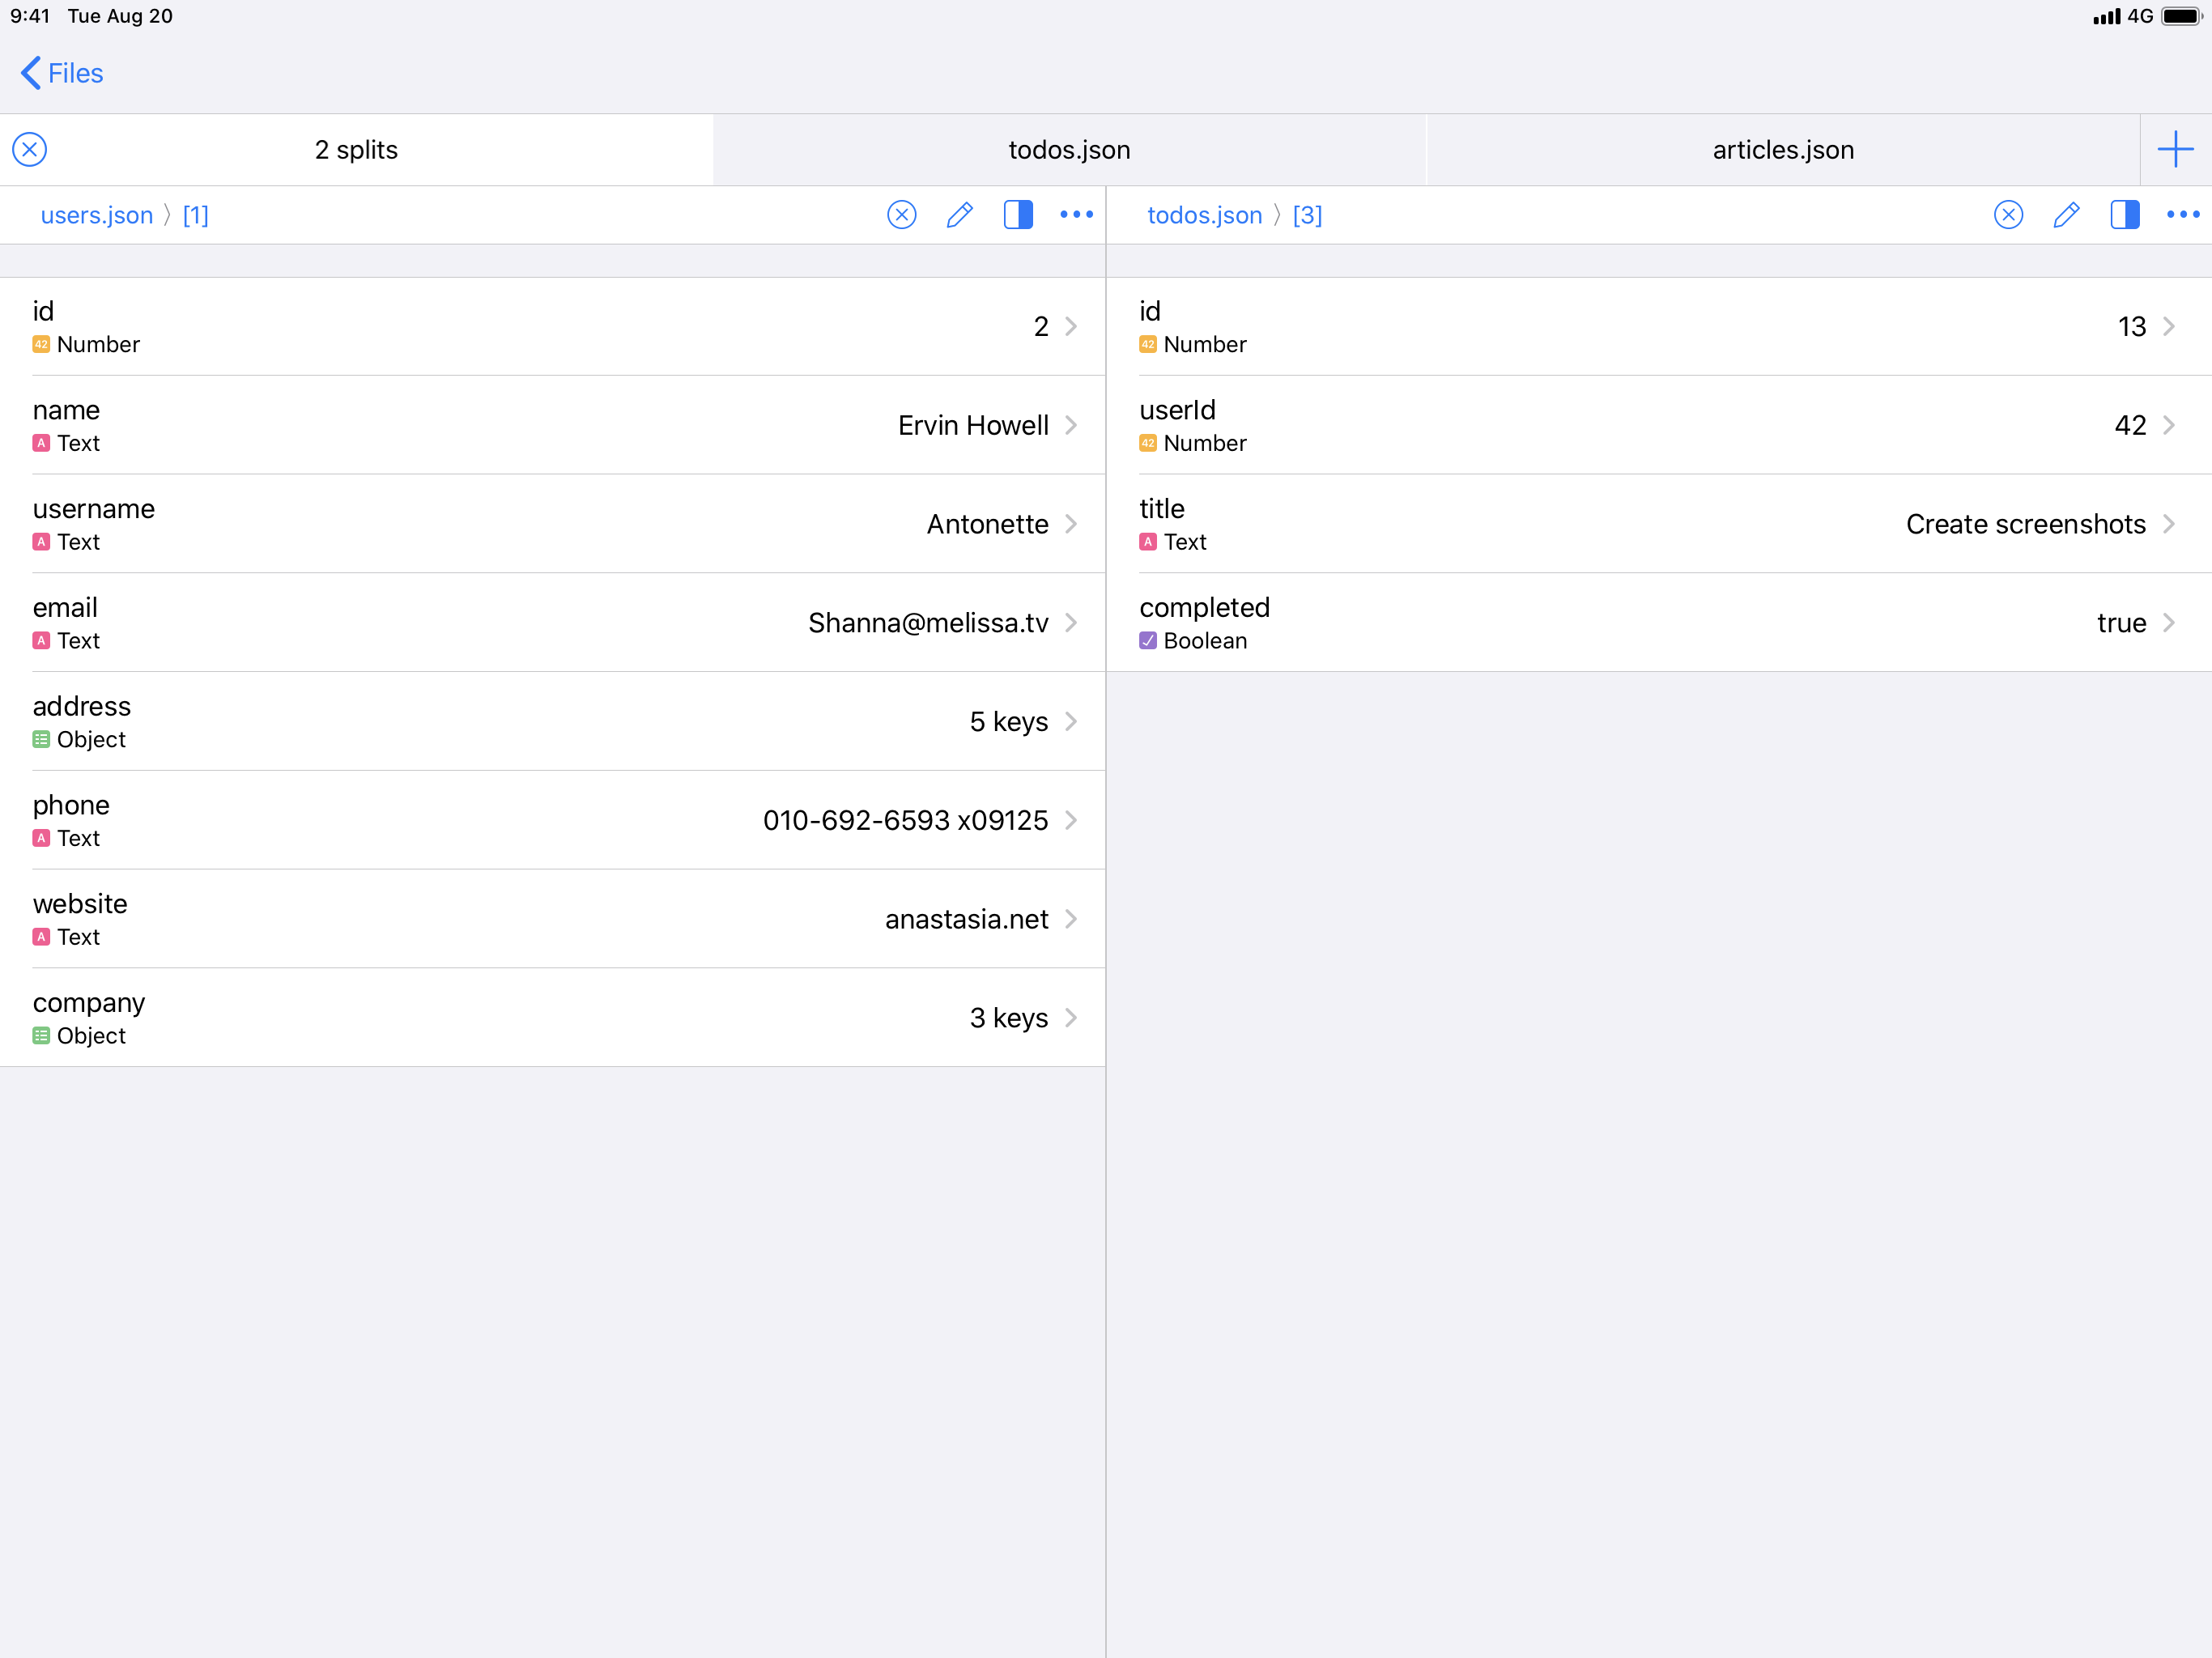This screenshot has width=2212, height=1658.
Task: Toggle split view icon in todos.json pane
Action: 2124,215
